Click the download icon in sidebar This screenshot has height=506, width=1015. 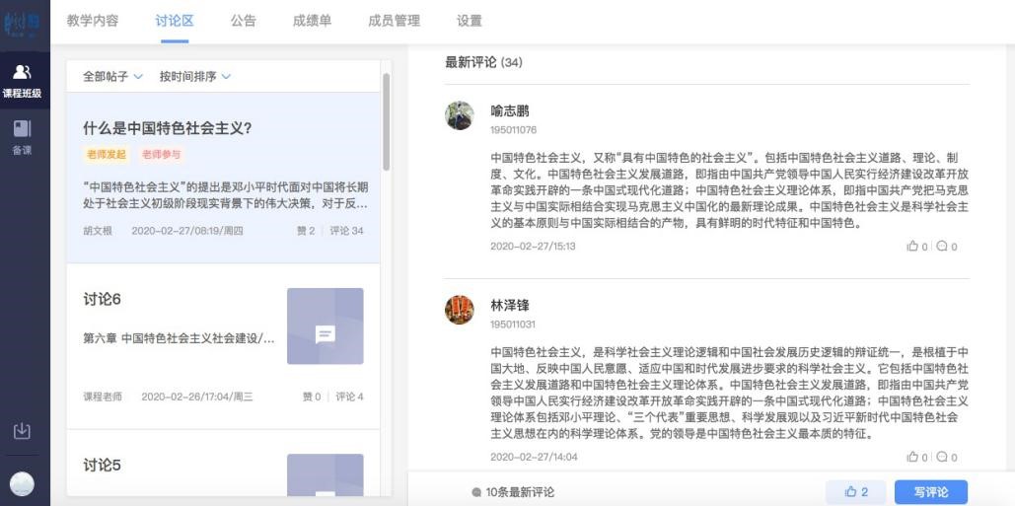point(22,431)
